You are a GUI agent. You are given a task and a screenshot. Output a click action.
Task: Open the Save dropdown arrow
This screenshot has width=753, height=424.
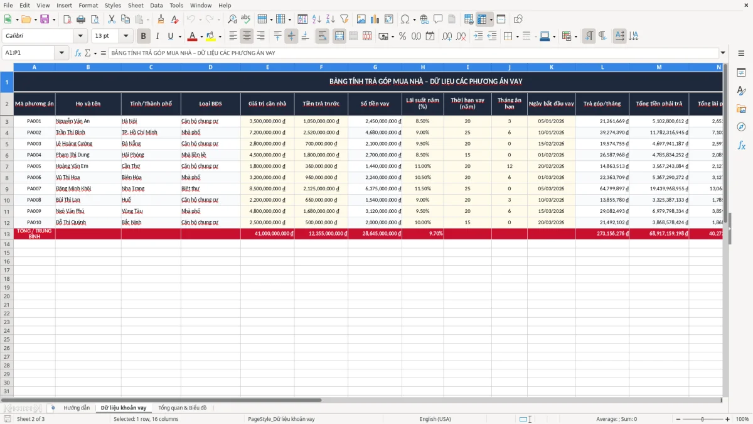tap(54, 19)
